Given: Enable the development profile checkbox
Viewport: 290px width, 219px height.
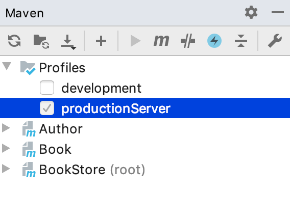Looking at the screenshot, I should click(47, 88).
